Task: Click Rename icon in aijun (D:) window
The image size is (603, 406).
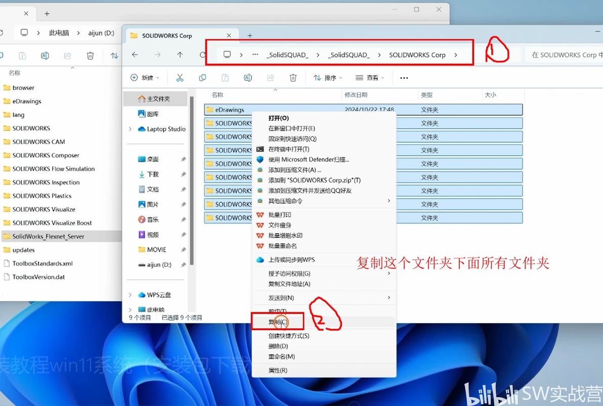Action: [45, 56]
